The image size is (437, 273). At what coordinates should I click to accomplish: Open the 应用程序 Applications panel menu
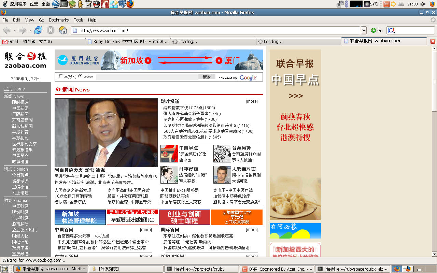pos(18,4)
